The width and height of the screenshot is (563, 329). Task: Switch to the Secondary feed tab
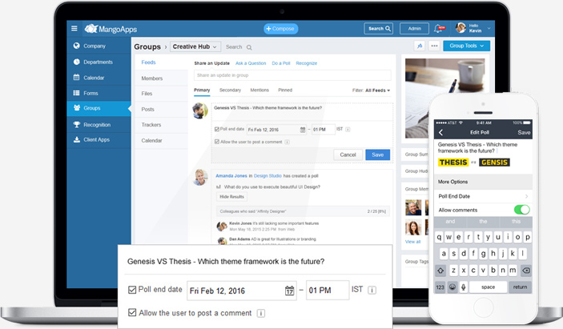click(230, 90)
